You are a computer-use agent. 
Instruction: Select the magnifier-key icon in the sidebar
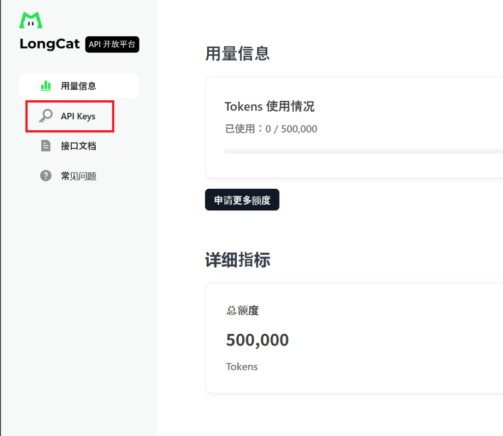tap(45, 116)
